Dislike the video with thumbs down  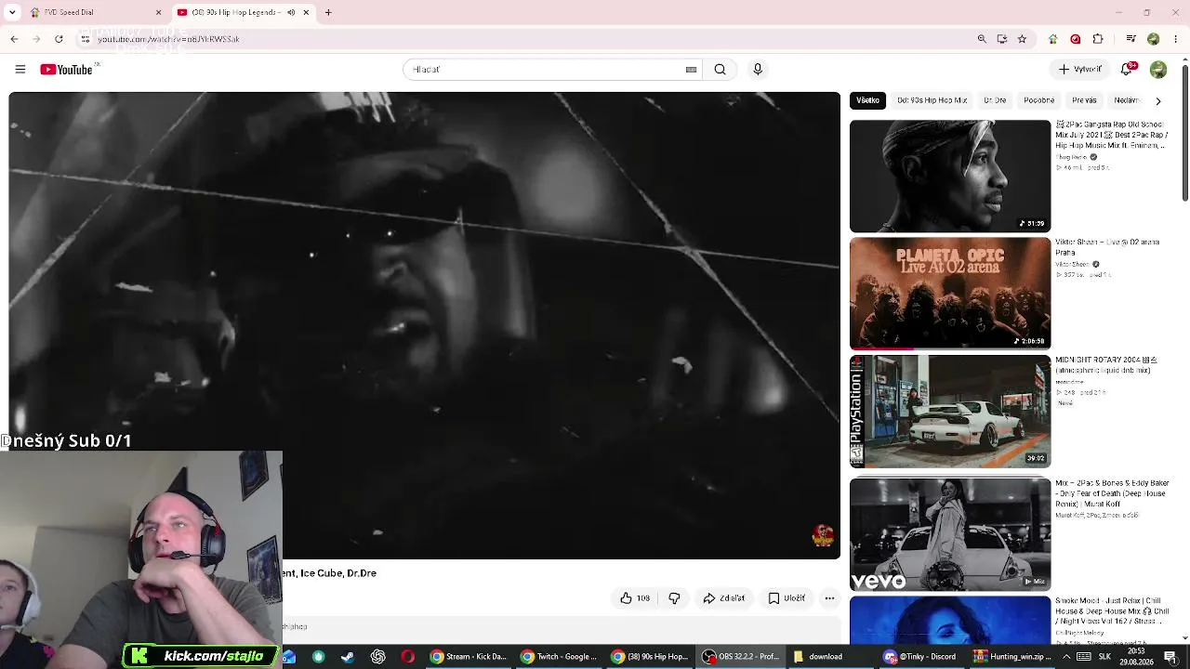(675, 598)
